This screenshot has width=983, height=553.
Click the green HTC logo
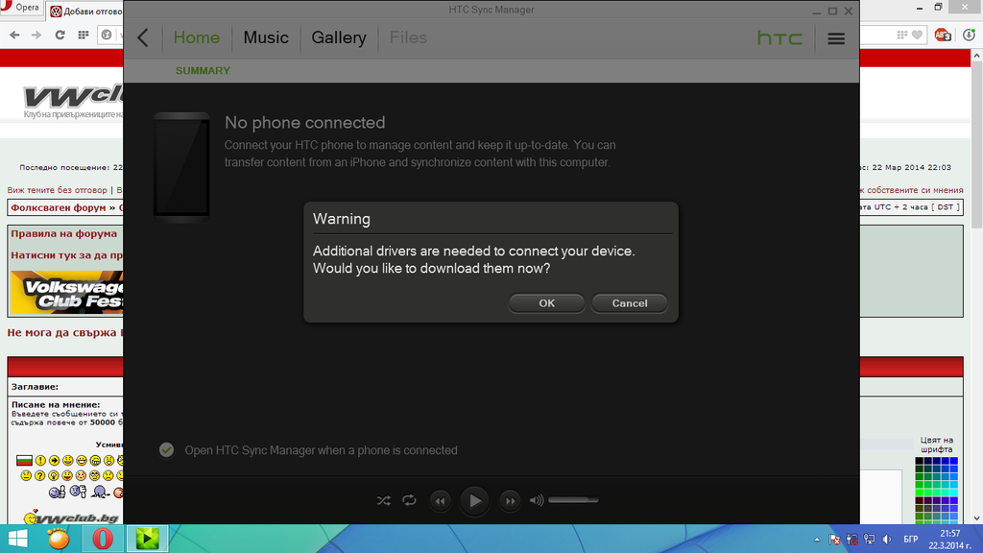point(779,38)
